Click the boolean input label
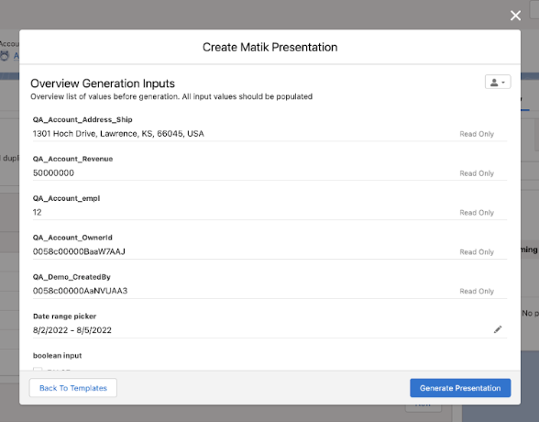 tap(58, 355)
